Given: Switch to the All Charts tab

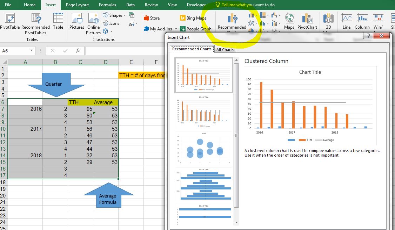Looking at the screenshot, I should click(x=225, y=50).
